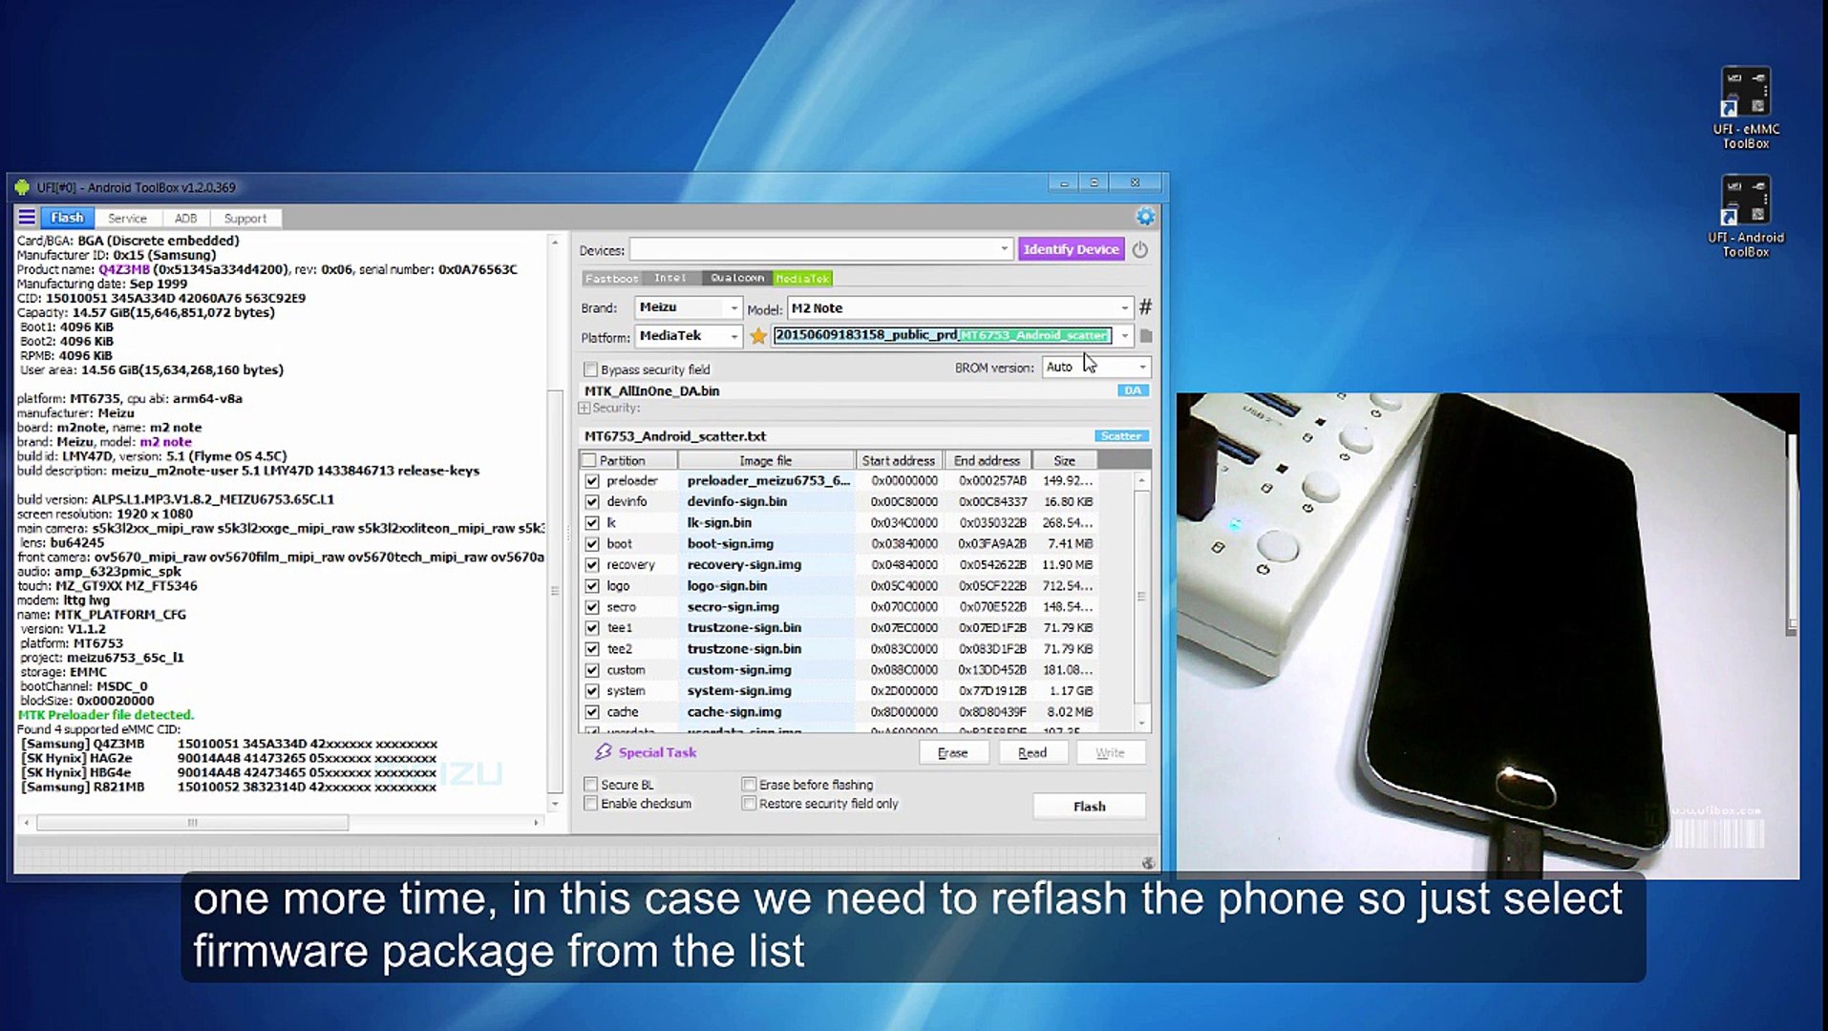Click the Scatter file badge

click(1121, 436)
